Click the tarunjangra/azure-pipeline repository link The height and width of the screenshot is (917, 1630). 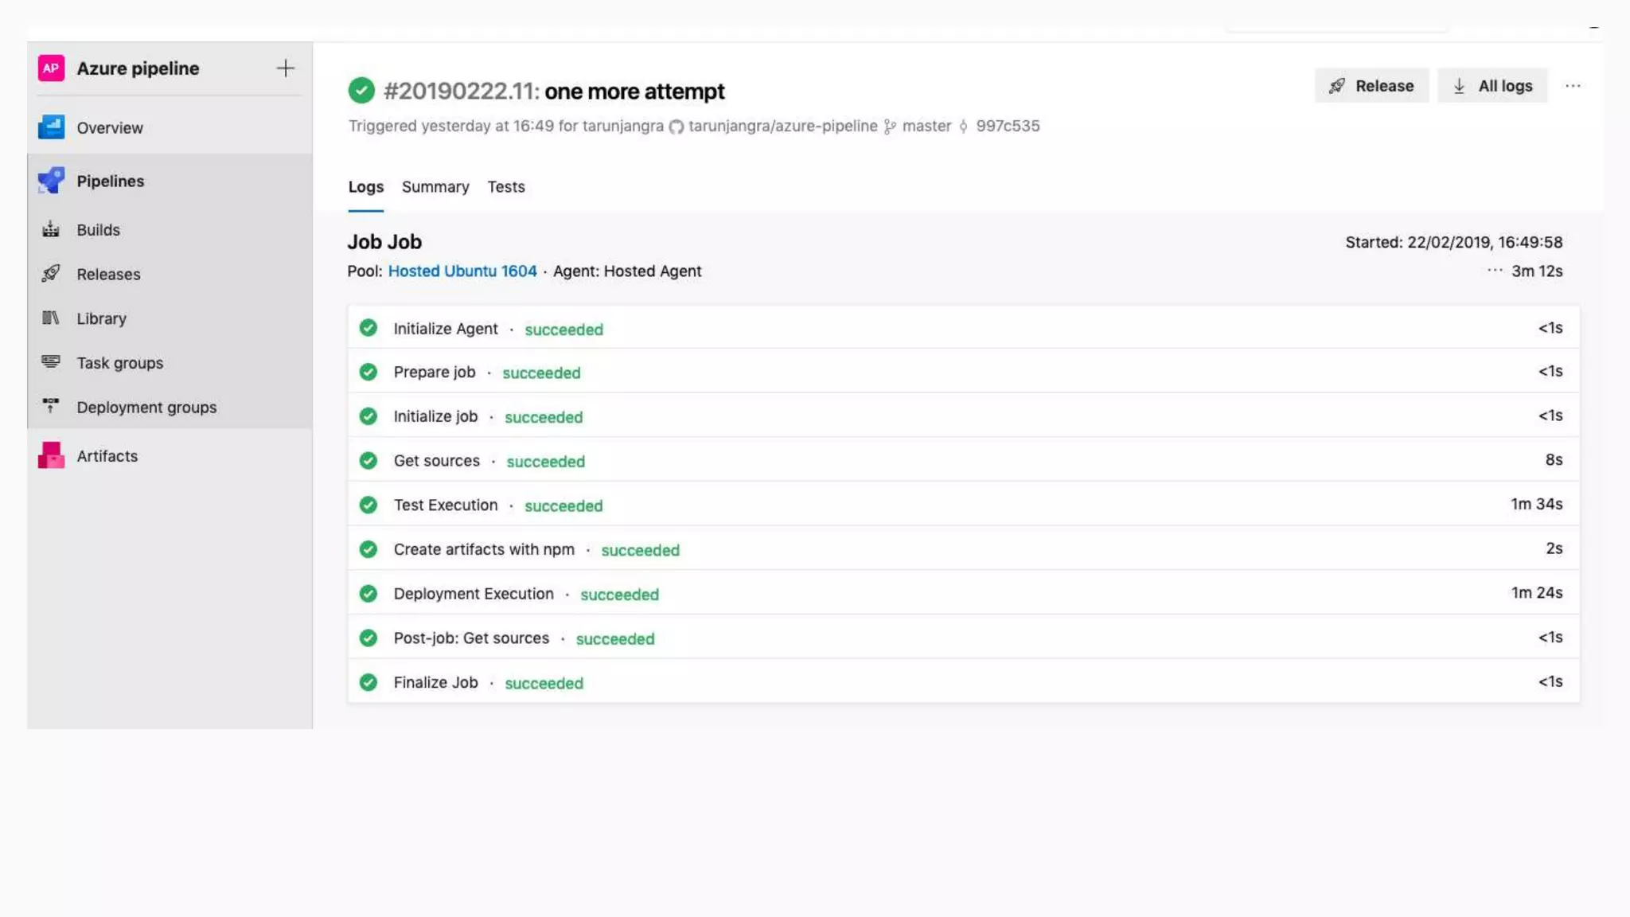[x=782, y=127]
